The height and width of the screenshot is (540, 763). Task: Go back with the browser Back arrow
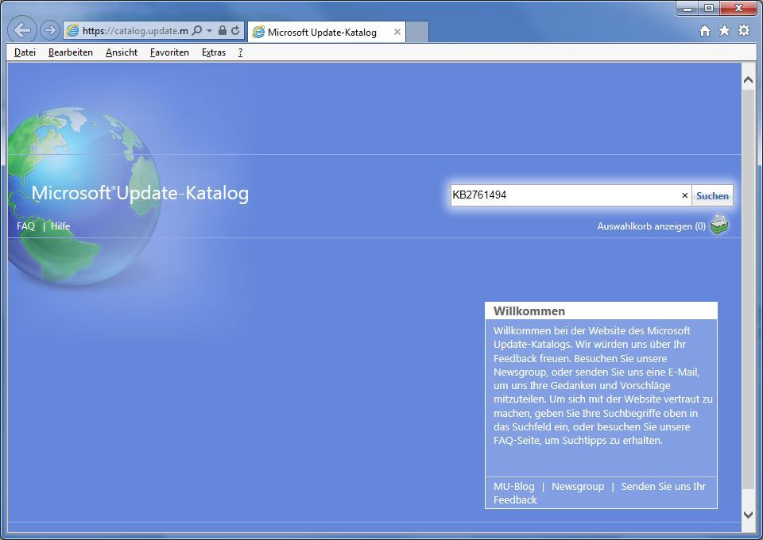(x=22, y=30)
